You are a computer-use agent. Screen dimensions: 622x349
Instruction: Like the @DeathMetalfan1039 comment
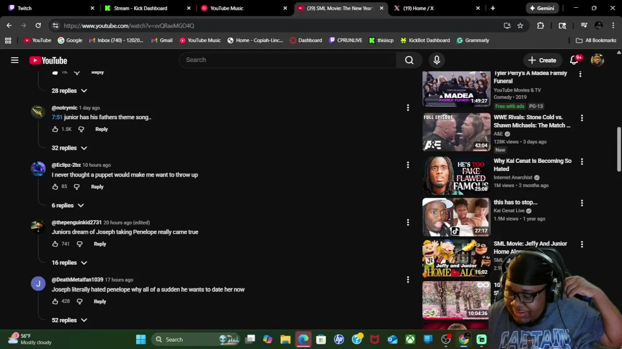pos(55,301)
